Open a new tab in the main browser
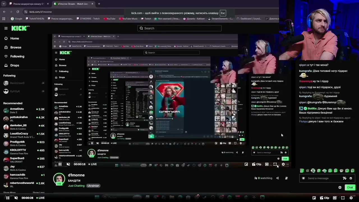Viewport: 359px width, 202px height. click(x=99, y=4)
